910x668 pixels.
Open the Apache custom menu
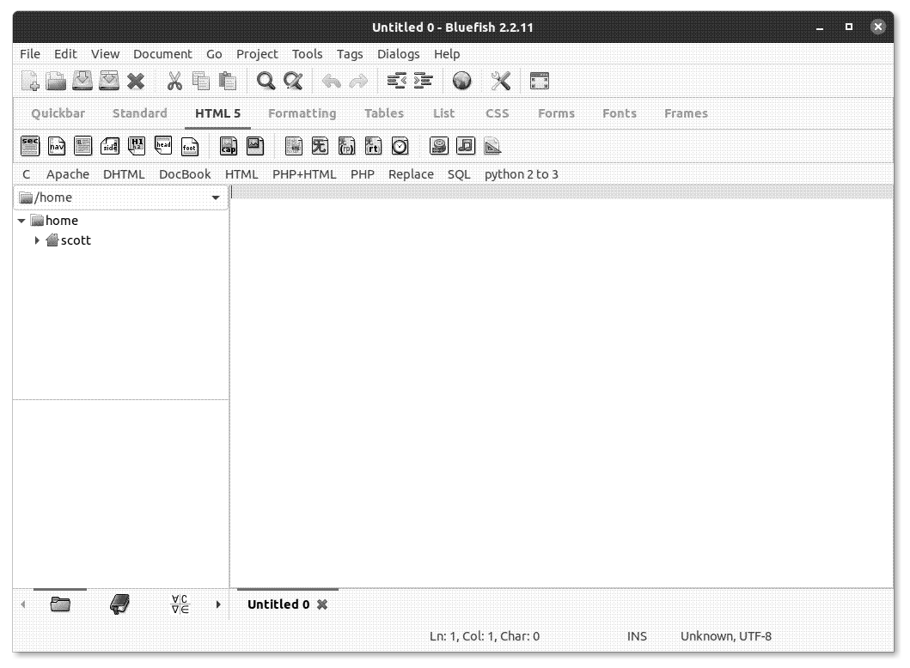click(x=68, y=174)
